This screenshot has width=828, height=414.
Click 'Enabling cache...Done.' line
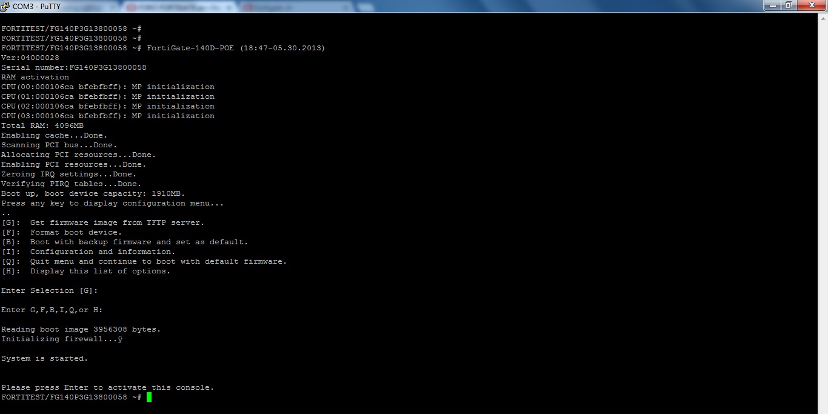point(55,135)
